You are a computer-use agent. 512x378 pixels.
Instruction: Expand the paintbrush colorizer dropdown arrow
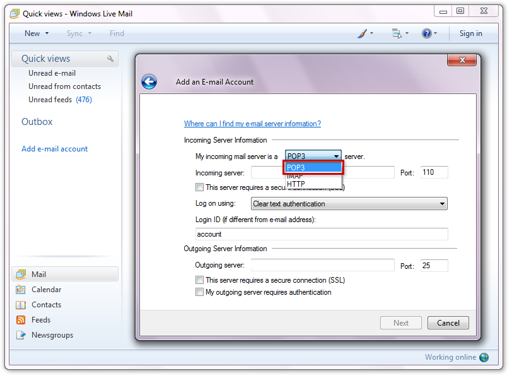click(371, 33)
